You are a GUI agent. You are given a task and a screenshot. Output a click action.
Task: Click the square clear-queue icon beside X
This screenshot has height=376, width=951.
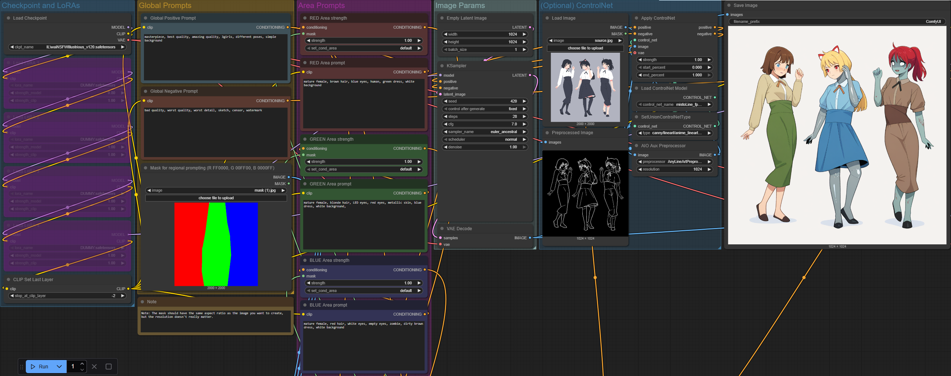click(x=109, y=367)
